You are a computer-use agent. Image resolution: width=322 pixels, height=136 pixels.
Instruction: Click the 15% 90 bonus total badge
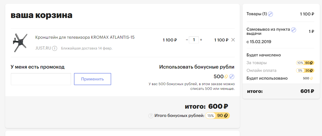click(217, 116)
